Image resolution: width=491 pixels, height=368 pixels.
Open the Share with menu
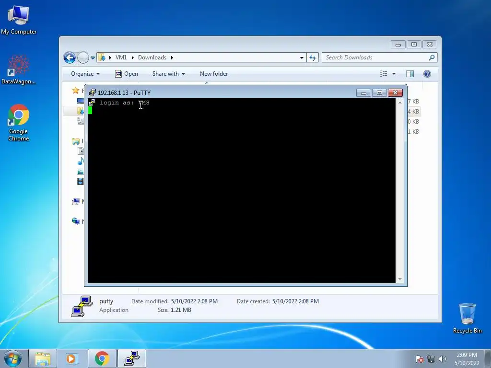(169, 74)
